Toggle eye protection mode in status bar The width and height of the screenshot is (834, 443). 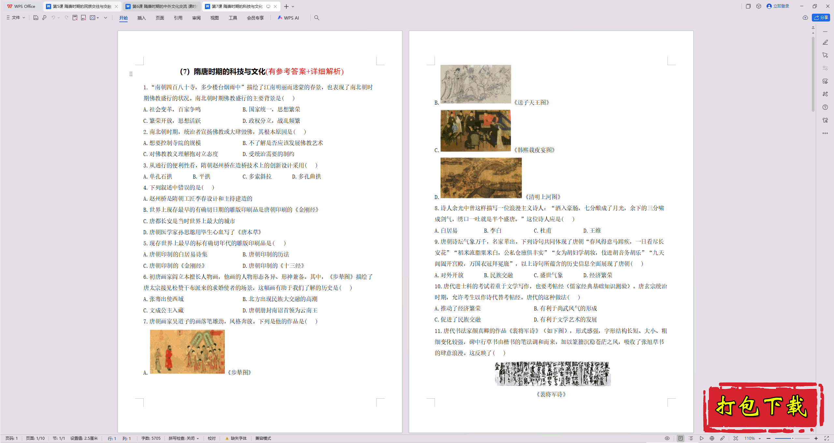click(667, 438)
